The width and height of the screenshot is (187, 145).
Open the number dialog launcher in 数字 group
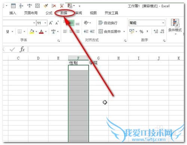pos(164,41)
